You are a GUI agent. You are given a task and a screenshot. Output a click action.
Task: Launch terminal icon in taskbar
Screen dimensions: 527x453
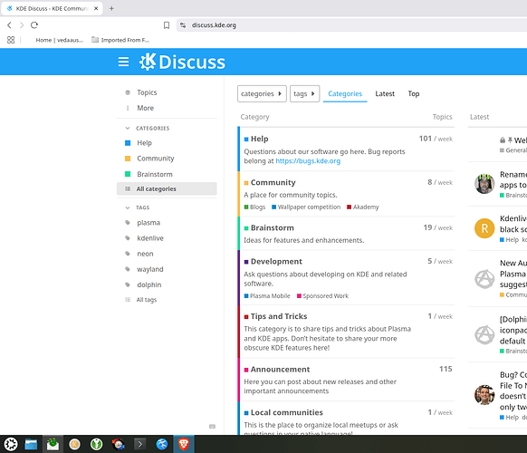click(139, 444)
